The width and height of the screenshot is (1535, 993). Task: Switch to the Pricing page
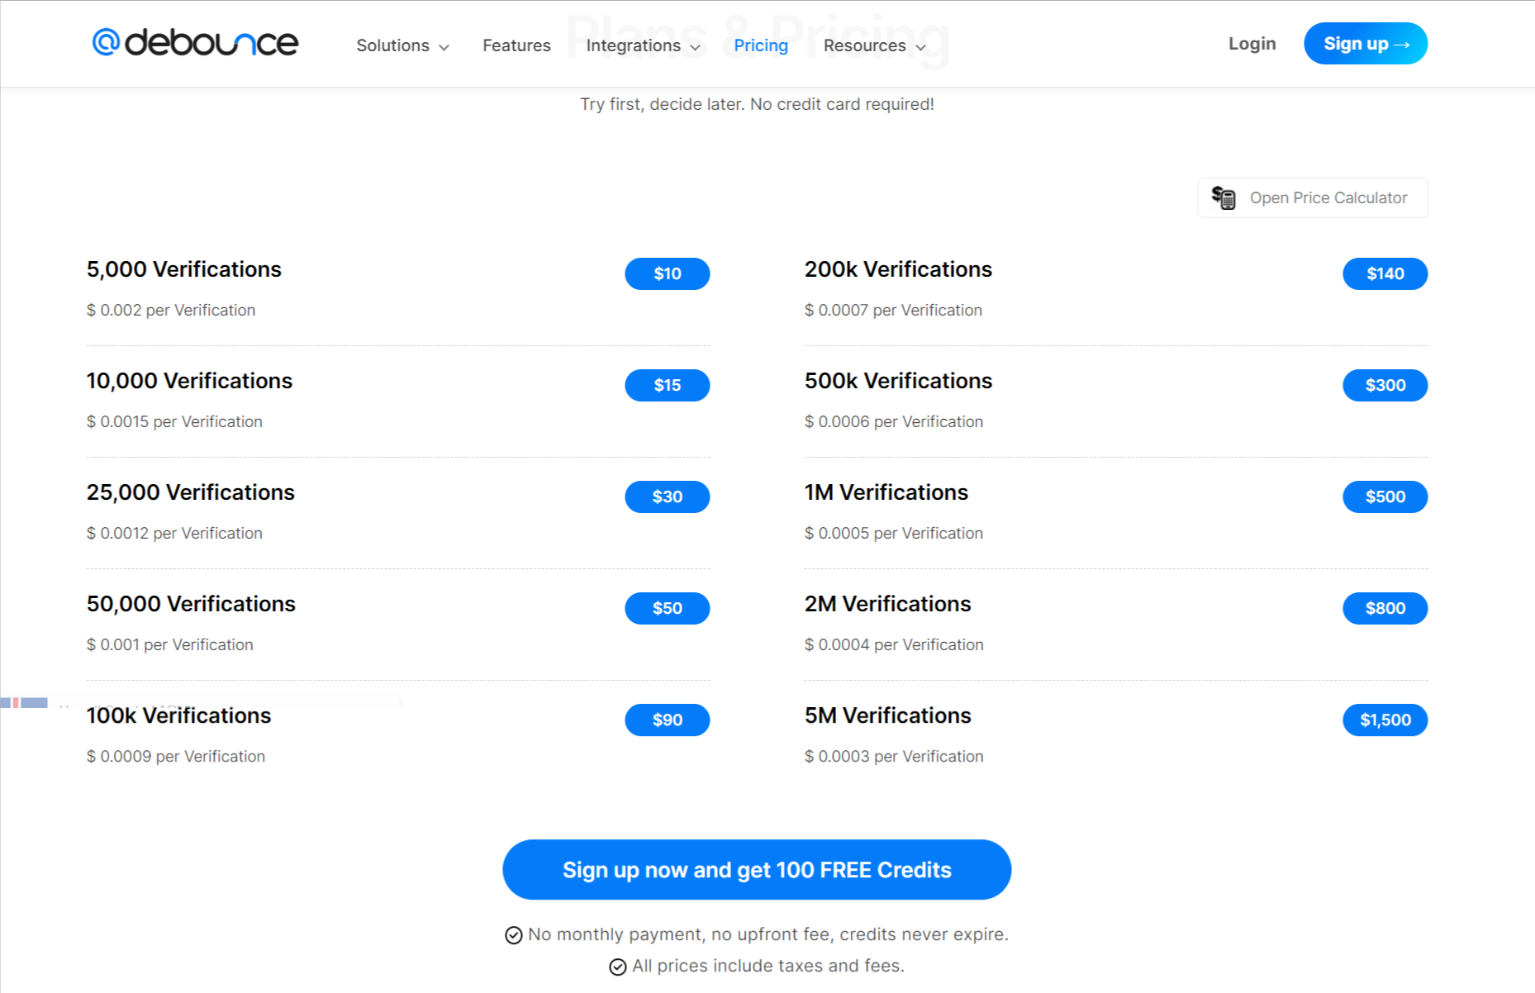(x=760, y=45)
